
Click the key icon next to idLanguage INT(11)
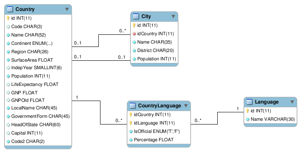(x=131, y=123)
